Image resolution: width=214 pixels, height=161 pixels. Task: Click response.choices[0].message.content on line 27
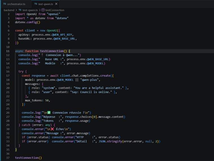pyautogui.click(x=94, y=117)
